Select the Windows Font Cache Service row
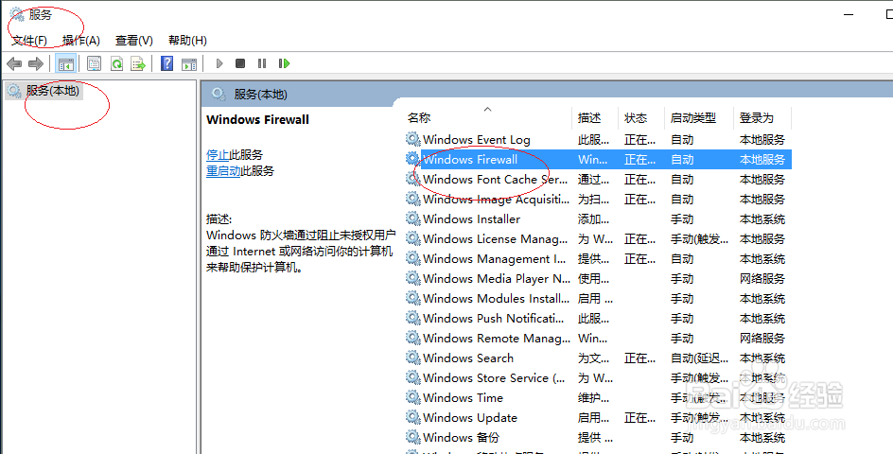The image size is (893, 454). [x=598, y=180]
